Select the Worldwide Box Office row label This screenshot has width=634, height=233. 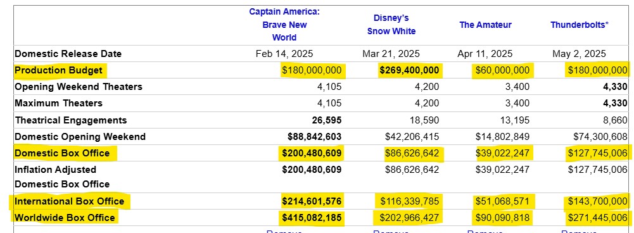(x=65, y=218)
